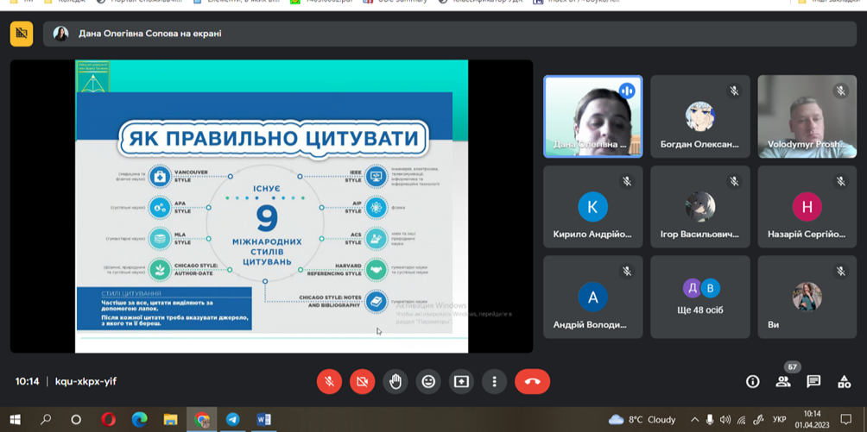Switch to Telegram in the taskbar

pyautogui.click(x=232, y=420)
